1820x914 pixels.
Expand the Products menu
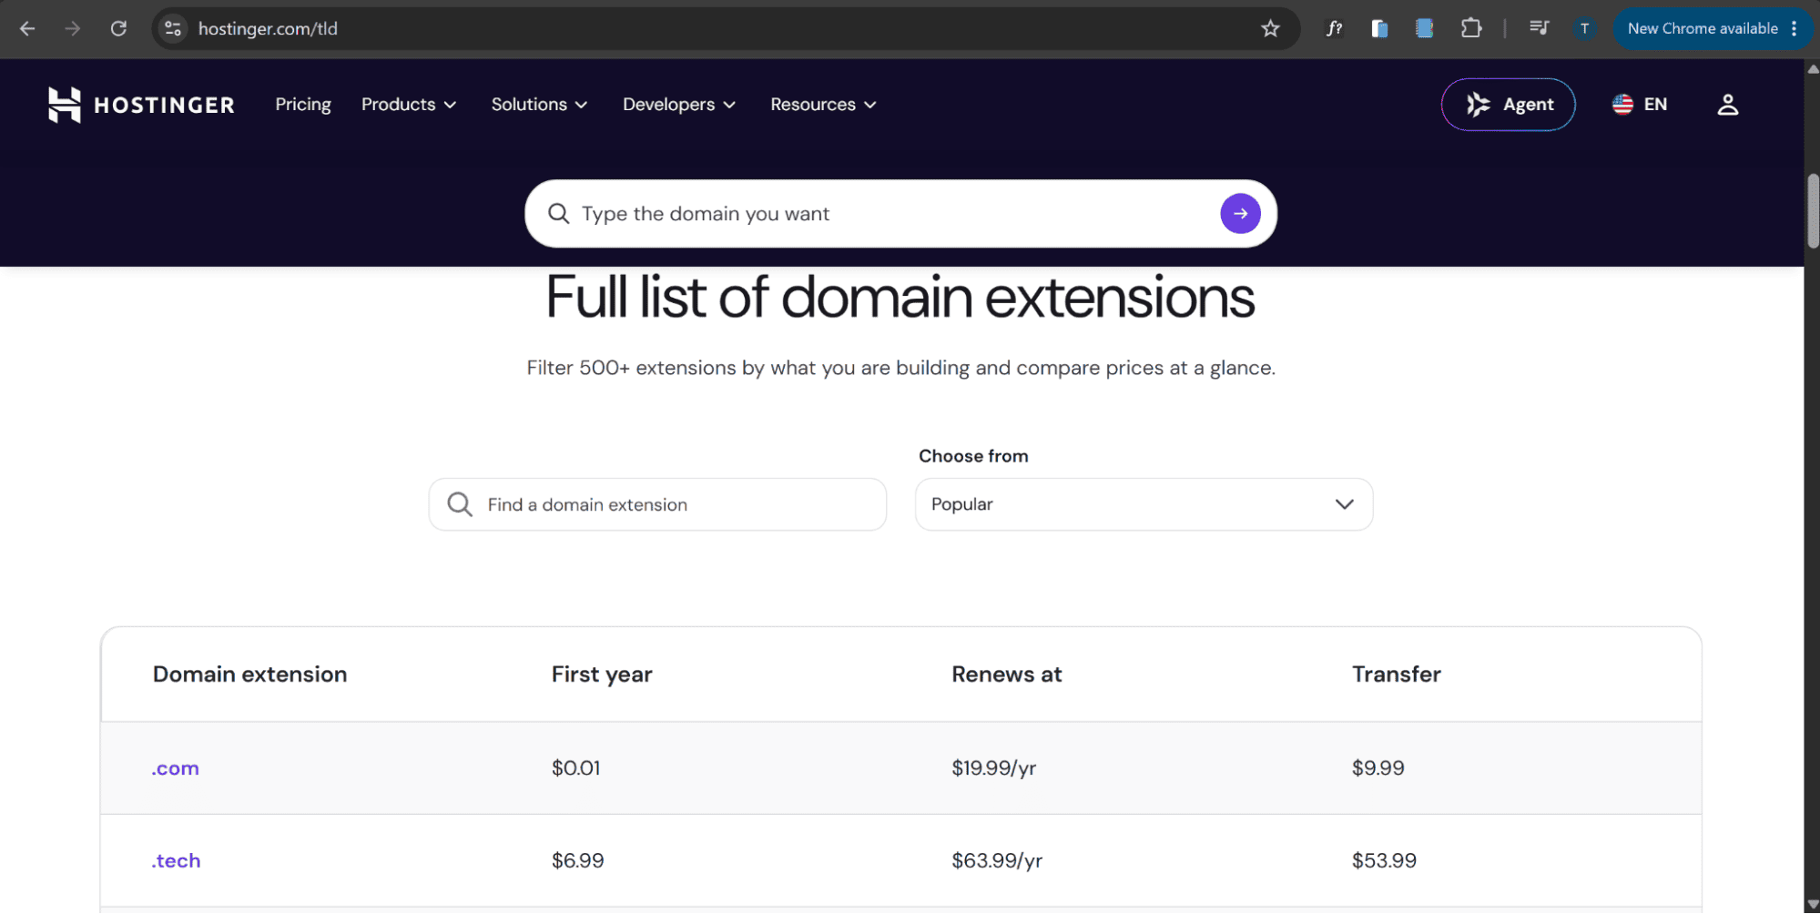tap(409, 105)
